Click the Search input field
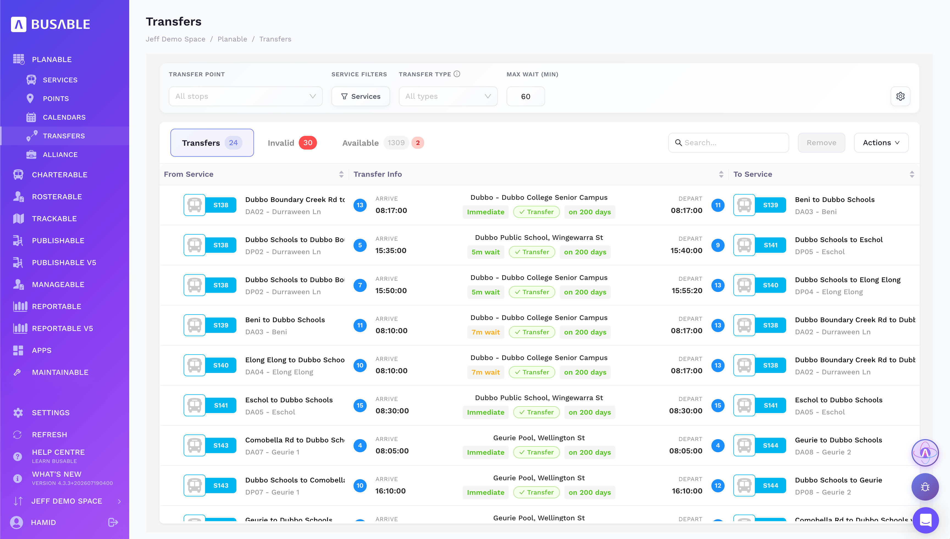 click(x=728, y=142)
